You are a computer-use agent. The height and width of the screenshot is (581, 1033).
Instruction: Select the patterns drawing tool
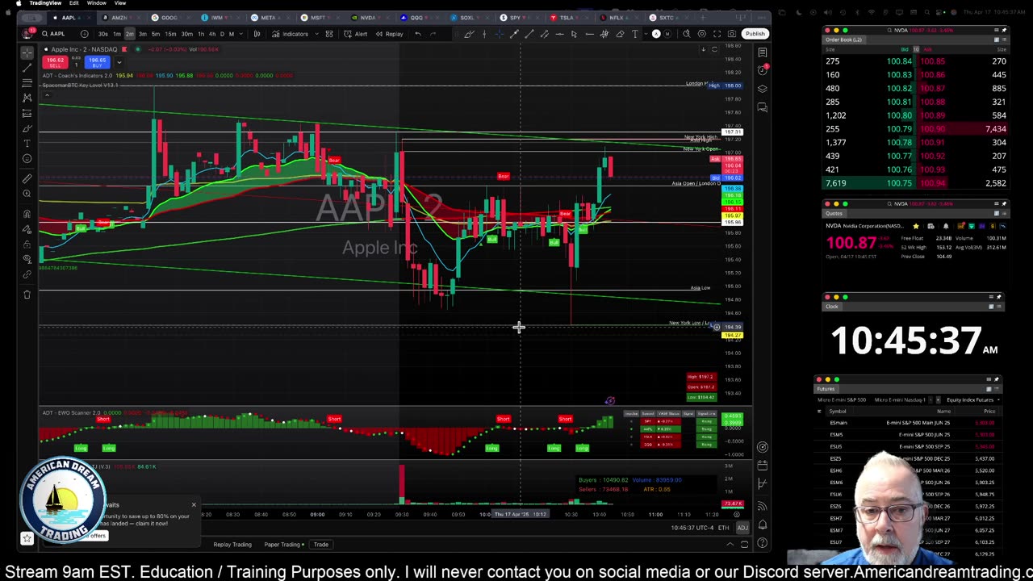[27, 98]
